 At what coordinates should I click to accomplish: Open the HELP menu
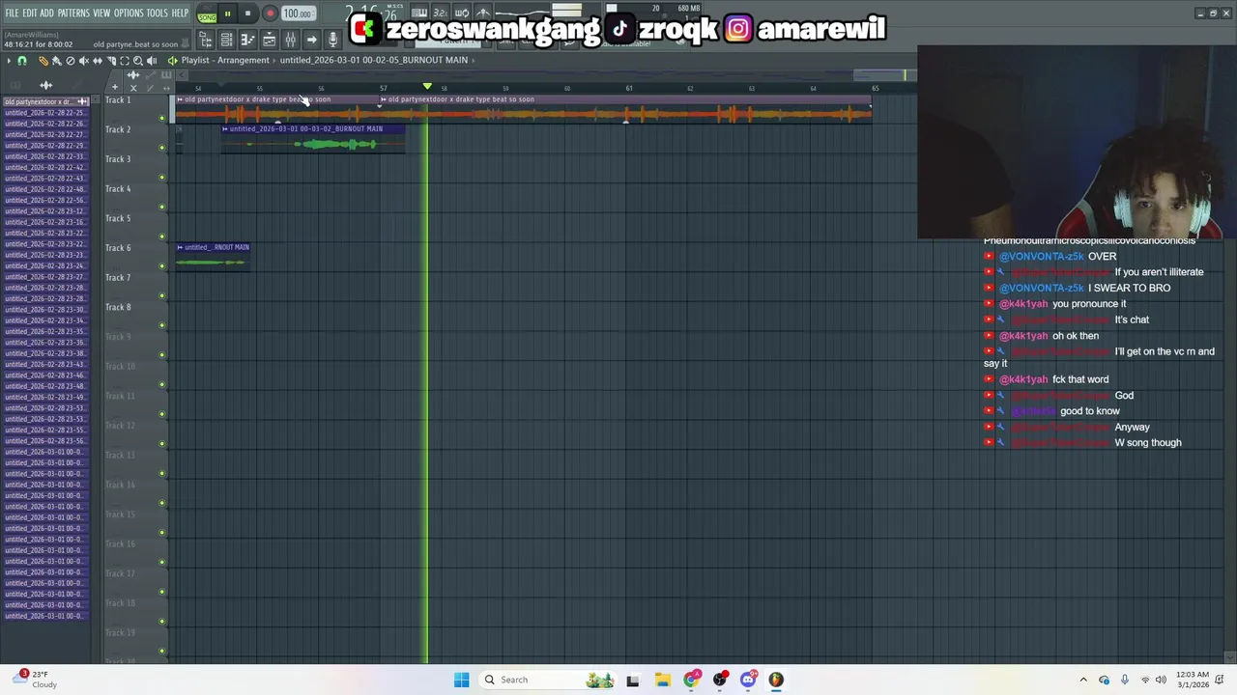pyautogui.click(x=180, y=14)
